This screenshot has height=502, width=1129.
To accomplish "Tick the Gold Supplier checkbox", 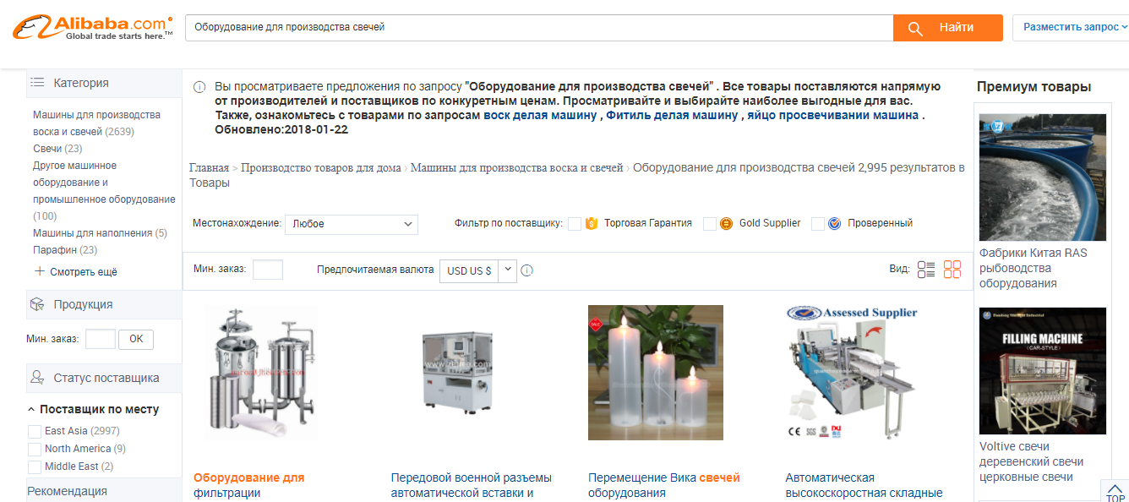I will pyautogui.click(x=710, y=224).
